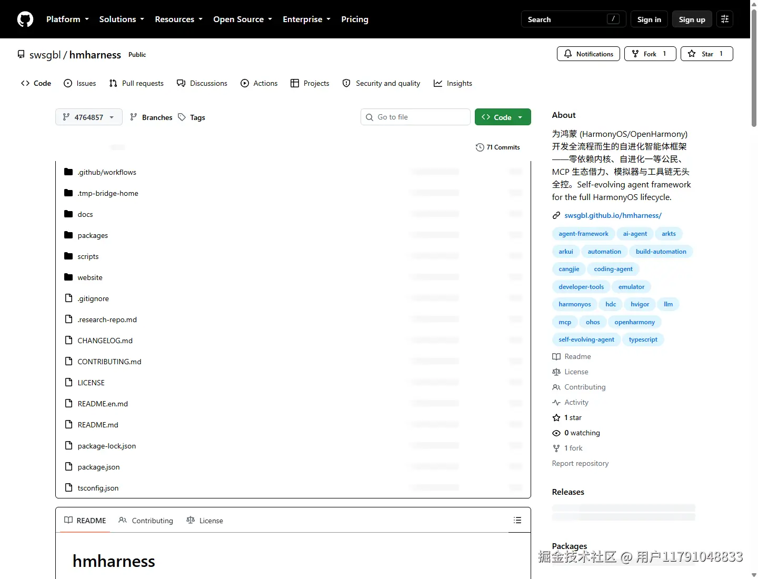Expand the Resources menu
This screenshot has height=579, width=758.
[178, 19]
